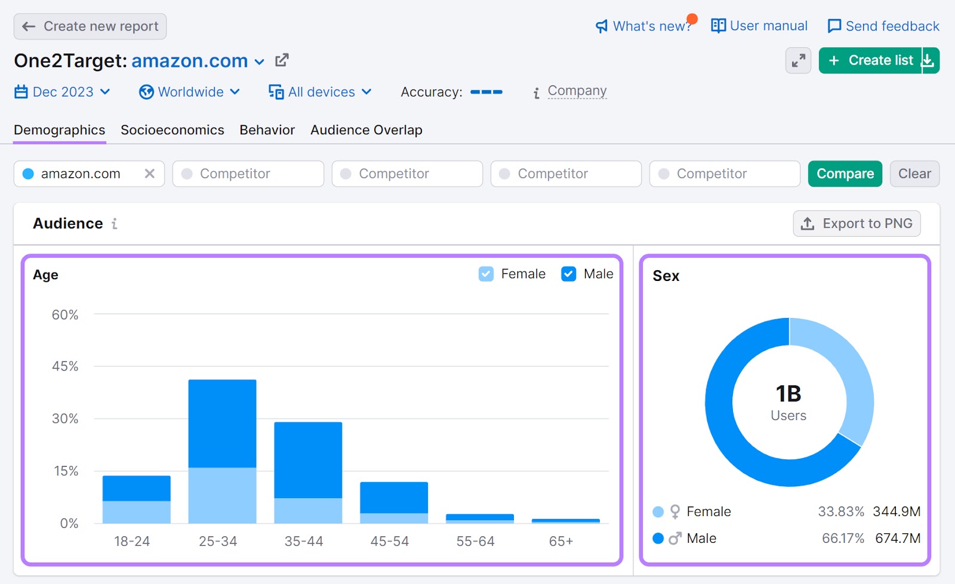Screen dimensions: 955x584
Task: Click the dark blue Male legend dot
Action: [658, 539]
